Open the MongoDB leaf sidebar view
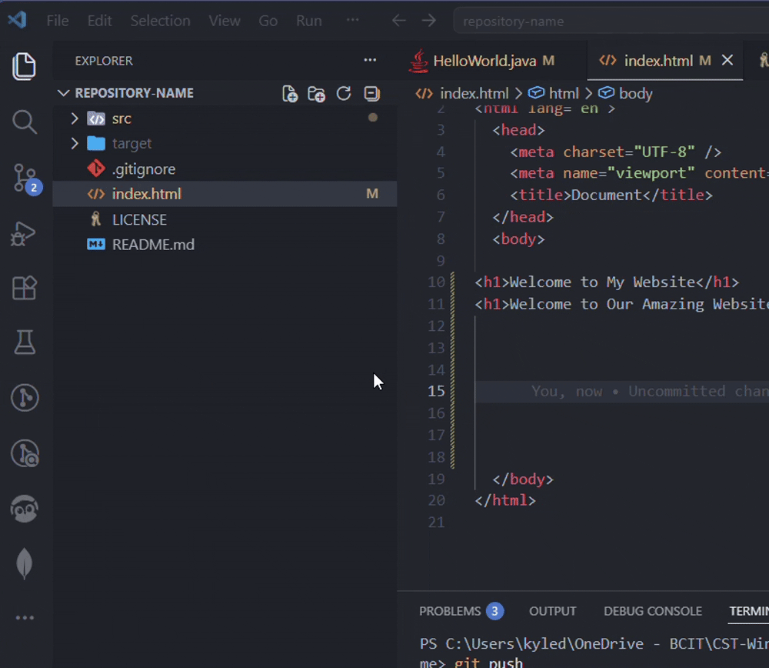The image size is (769, 668). point(24,563)
